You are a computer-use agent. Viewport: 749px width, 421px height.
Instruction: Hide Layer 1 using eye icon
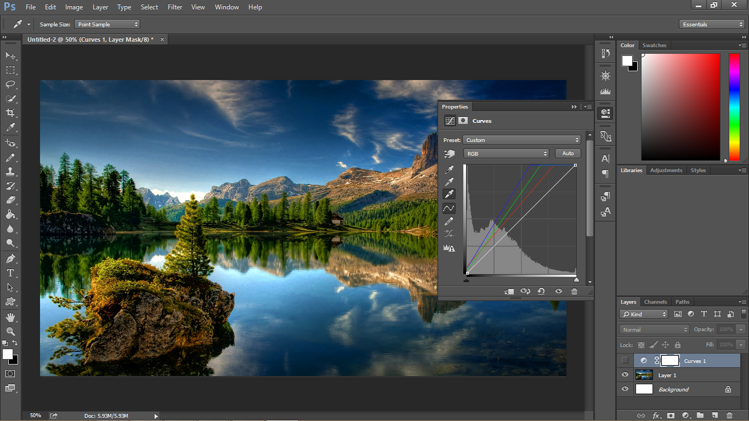tap(625, 375)
